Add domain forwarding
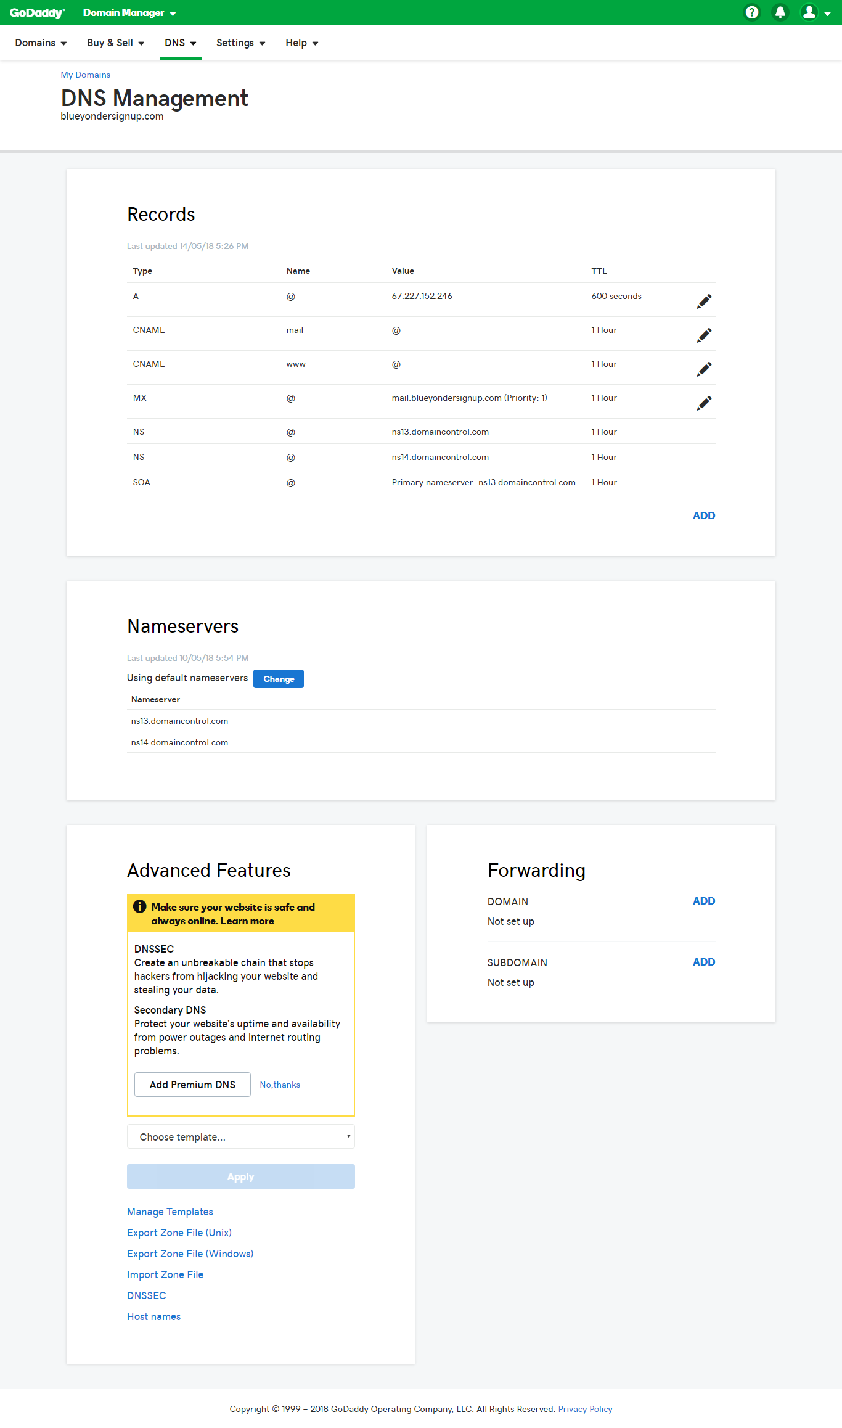The width and height of the screenshot is (842, 1428). 704,901
